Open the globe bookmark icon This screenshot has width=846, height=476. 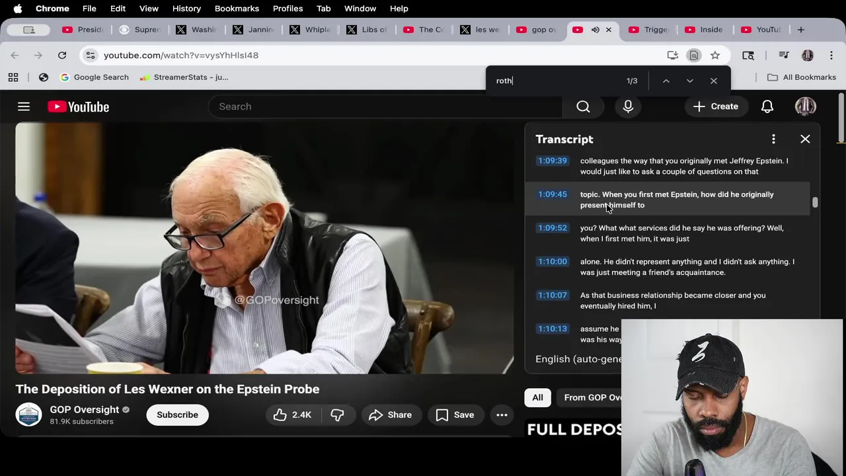click(44, 77)
